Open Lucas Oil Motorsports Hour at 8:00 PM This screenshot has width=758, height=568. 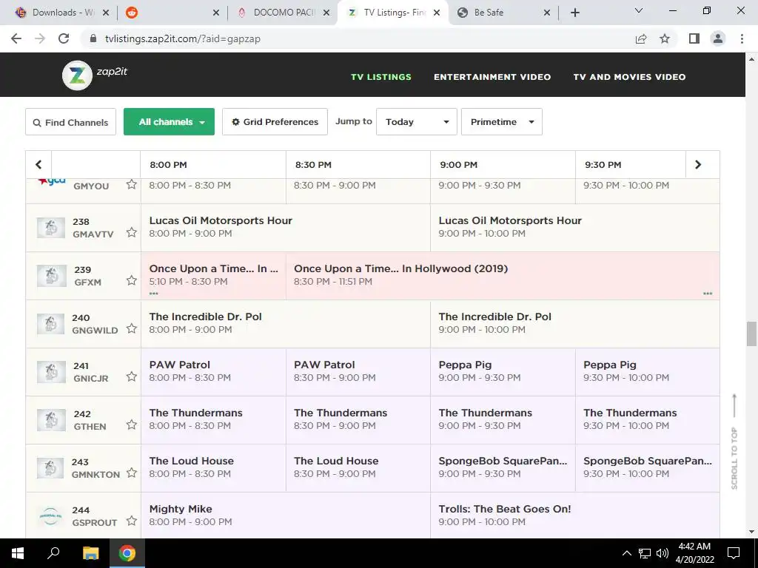click(285, 228)
